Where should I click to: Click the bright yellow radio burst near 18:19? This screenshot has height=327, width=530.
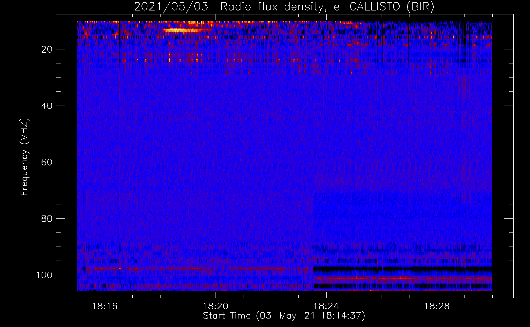click(187, 31)
